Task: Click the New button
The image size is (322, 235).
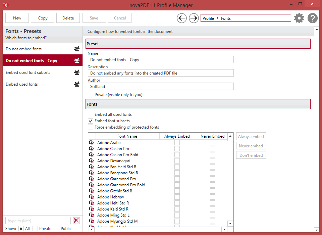Action: 17,18
